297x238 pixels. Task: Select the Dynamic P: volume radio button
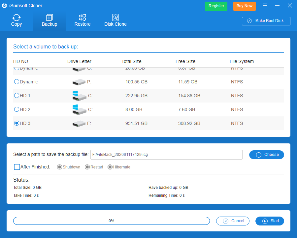(16, 82)
